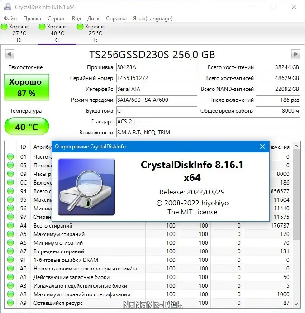Click green status icon for attribute A3
This screenshot has height=313, width=305.
coord(10,286)
